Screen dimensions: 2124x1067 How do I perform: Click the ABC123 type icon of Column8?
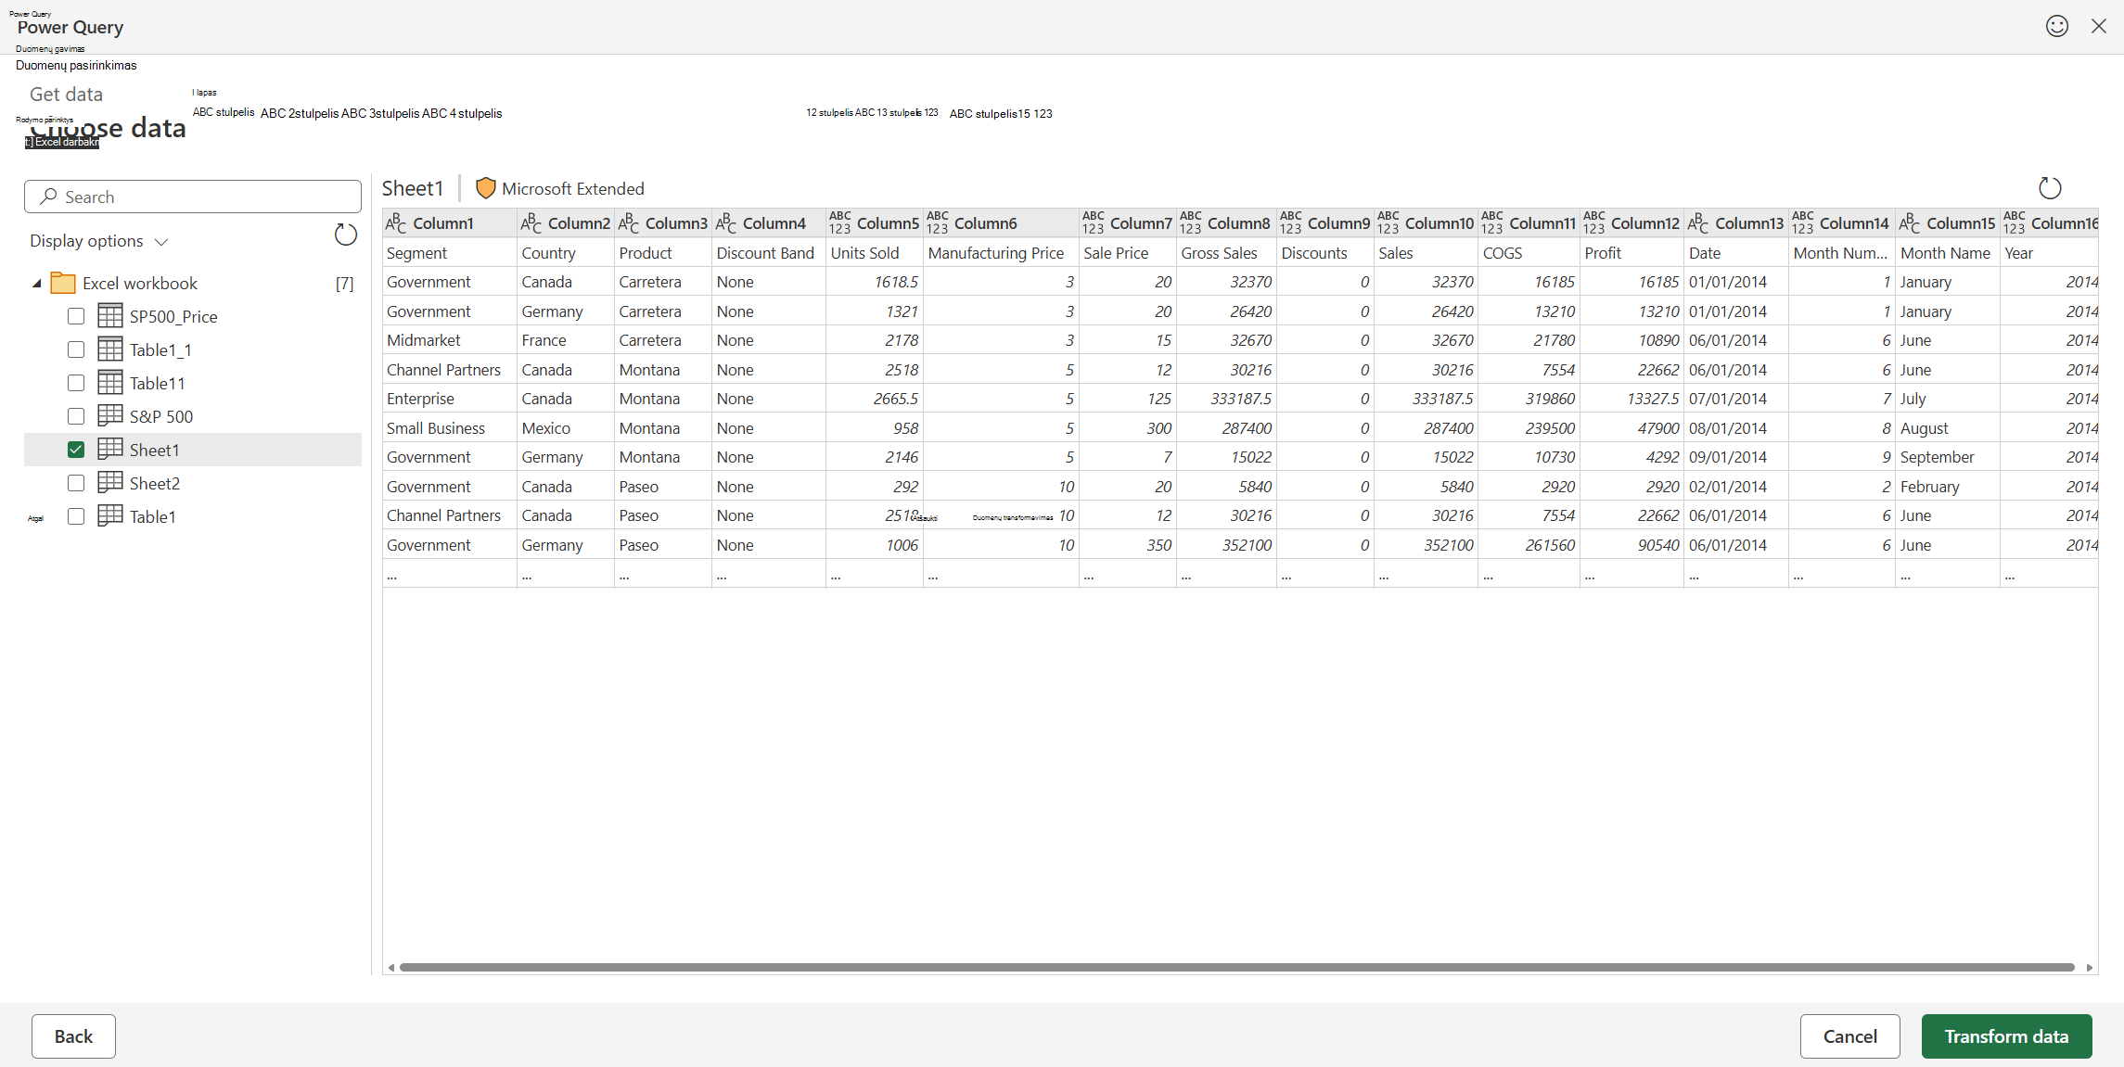(1190, 223)
